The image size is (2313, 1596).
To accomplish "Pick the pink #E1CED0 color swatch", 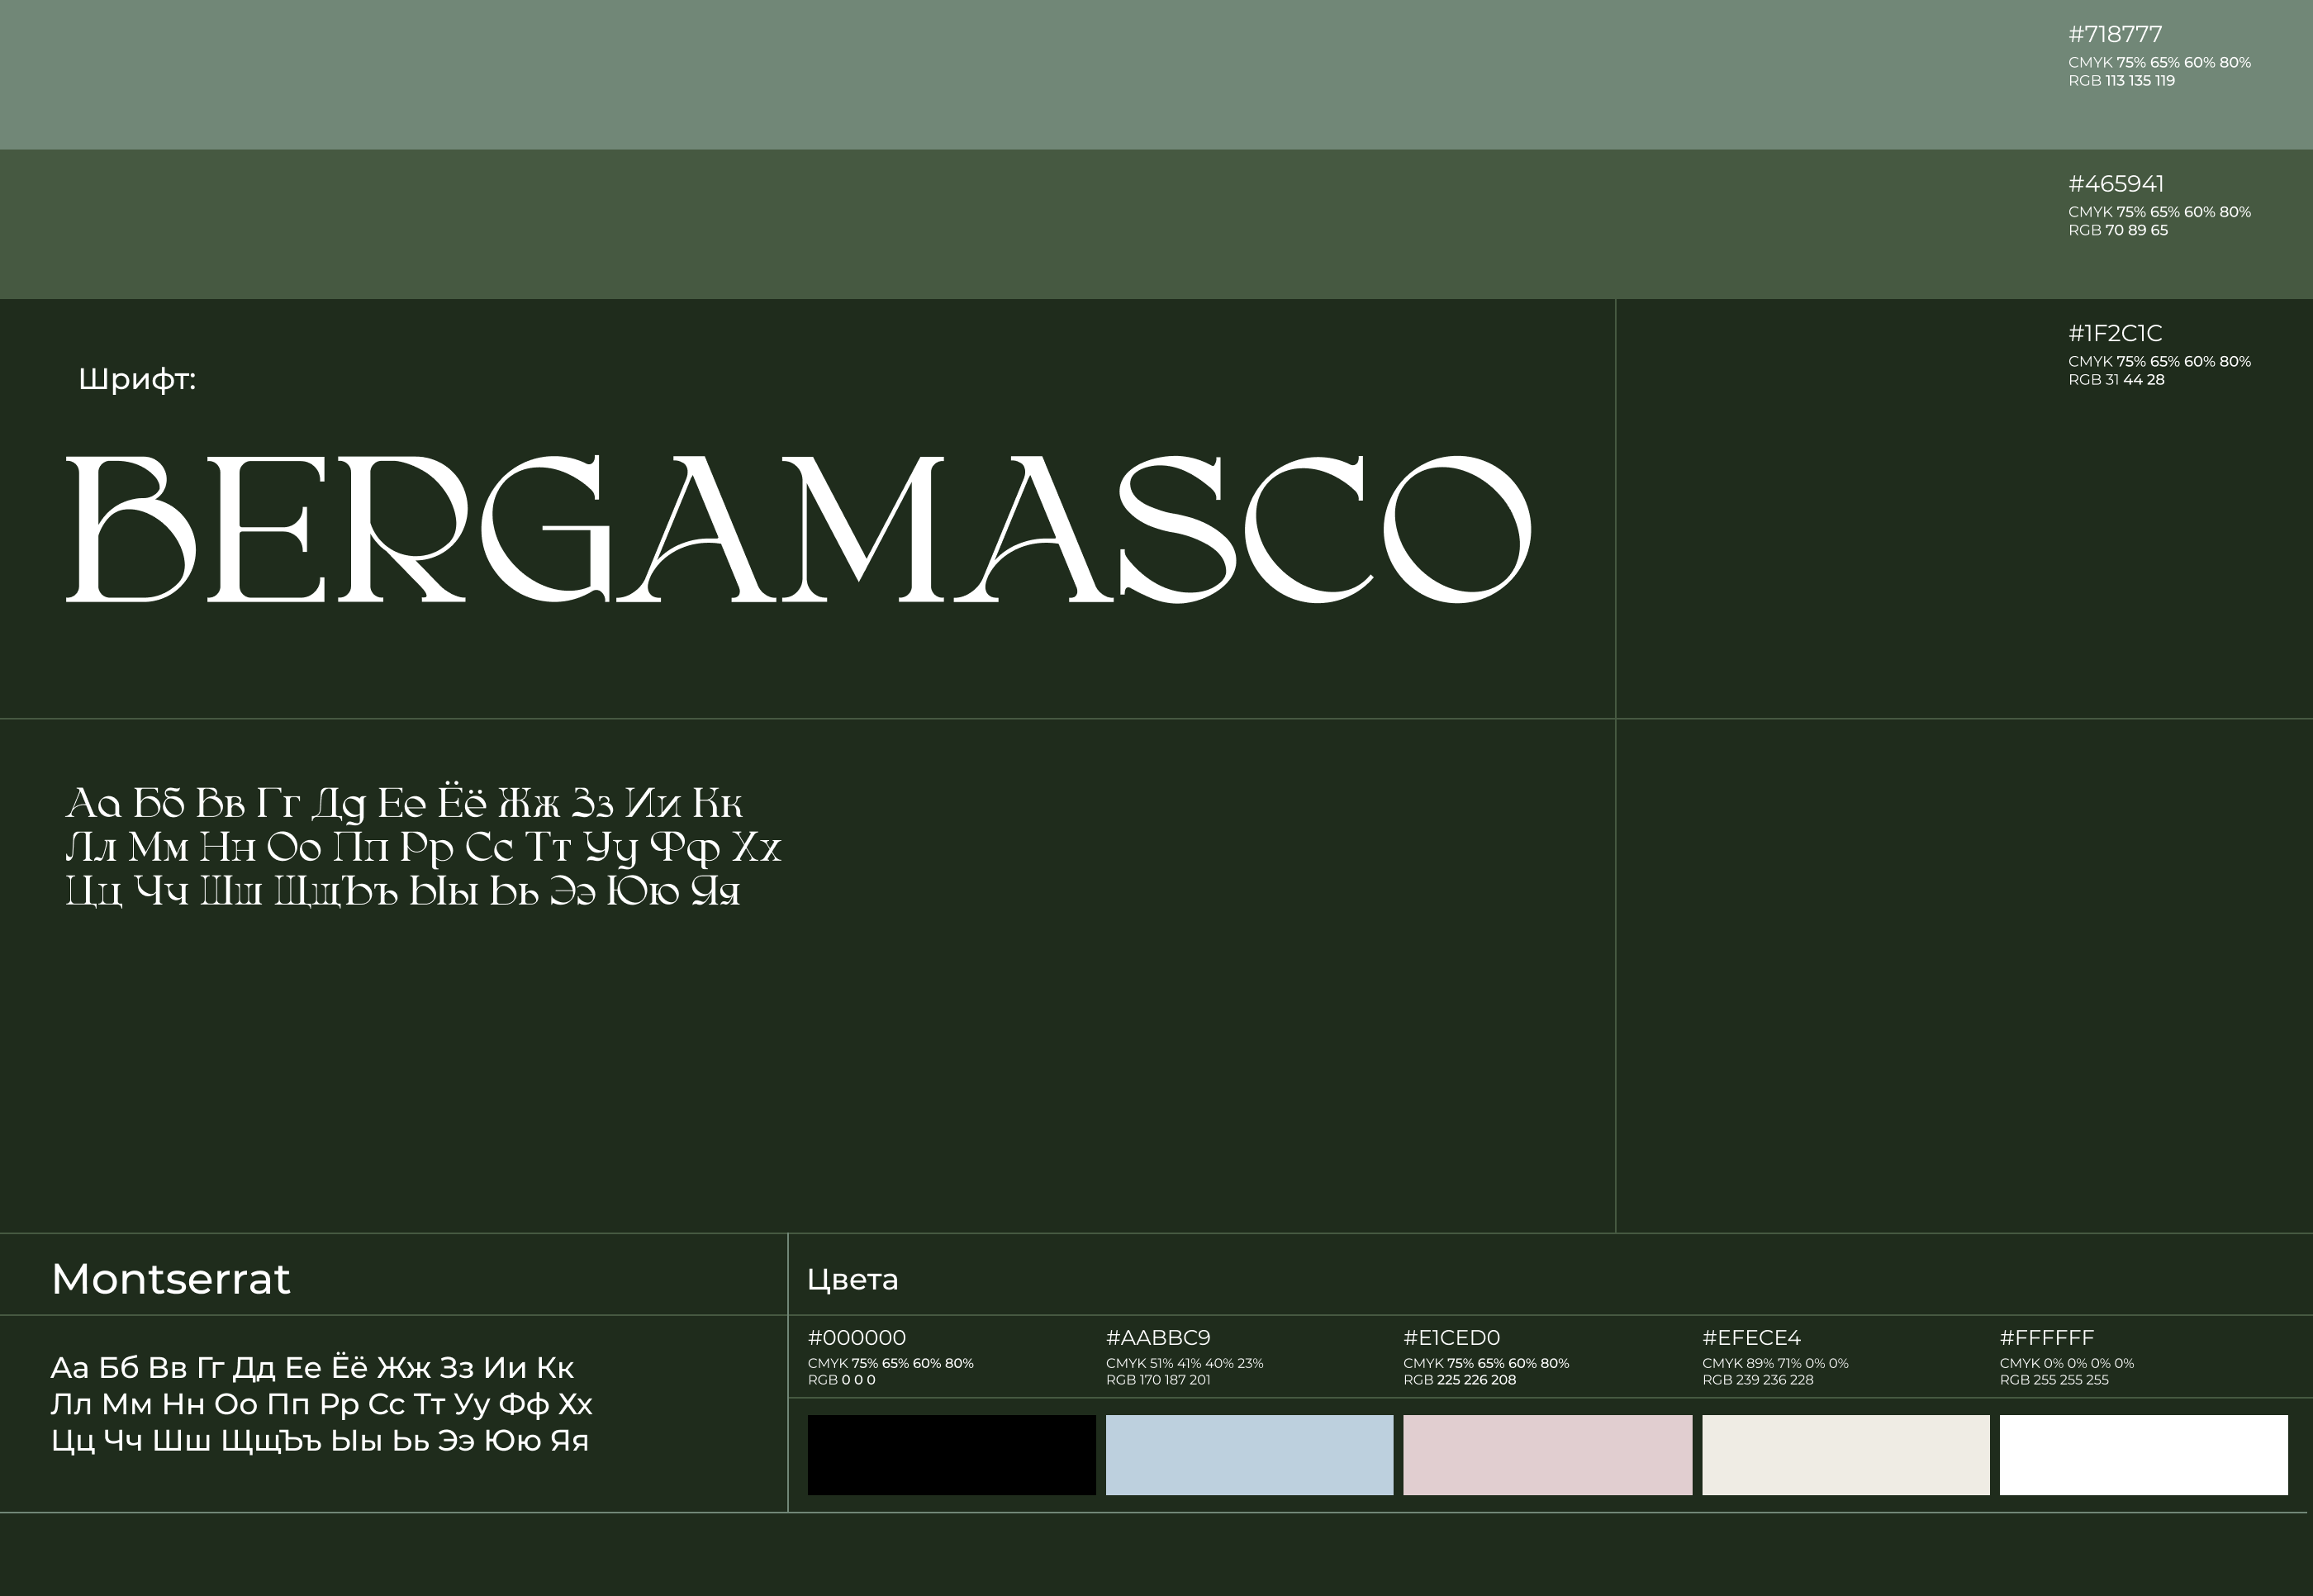I will [1547, 1454].
